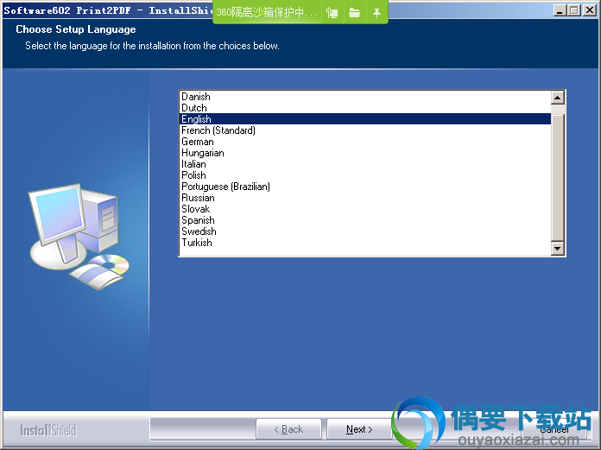Choose Slovak in the language list

[x=365, y=209]
